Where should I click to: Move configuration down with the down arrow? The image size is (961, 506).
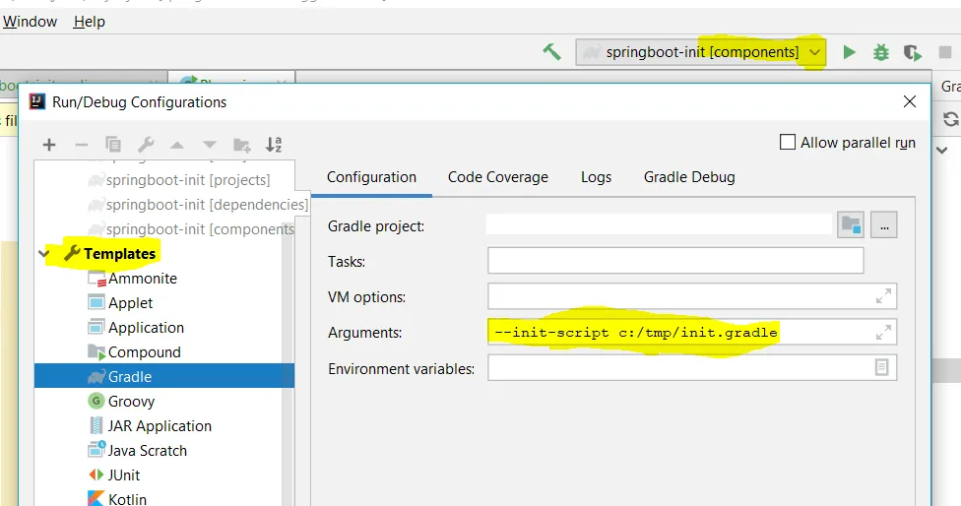pyautogui.click(x=210, y=145)
